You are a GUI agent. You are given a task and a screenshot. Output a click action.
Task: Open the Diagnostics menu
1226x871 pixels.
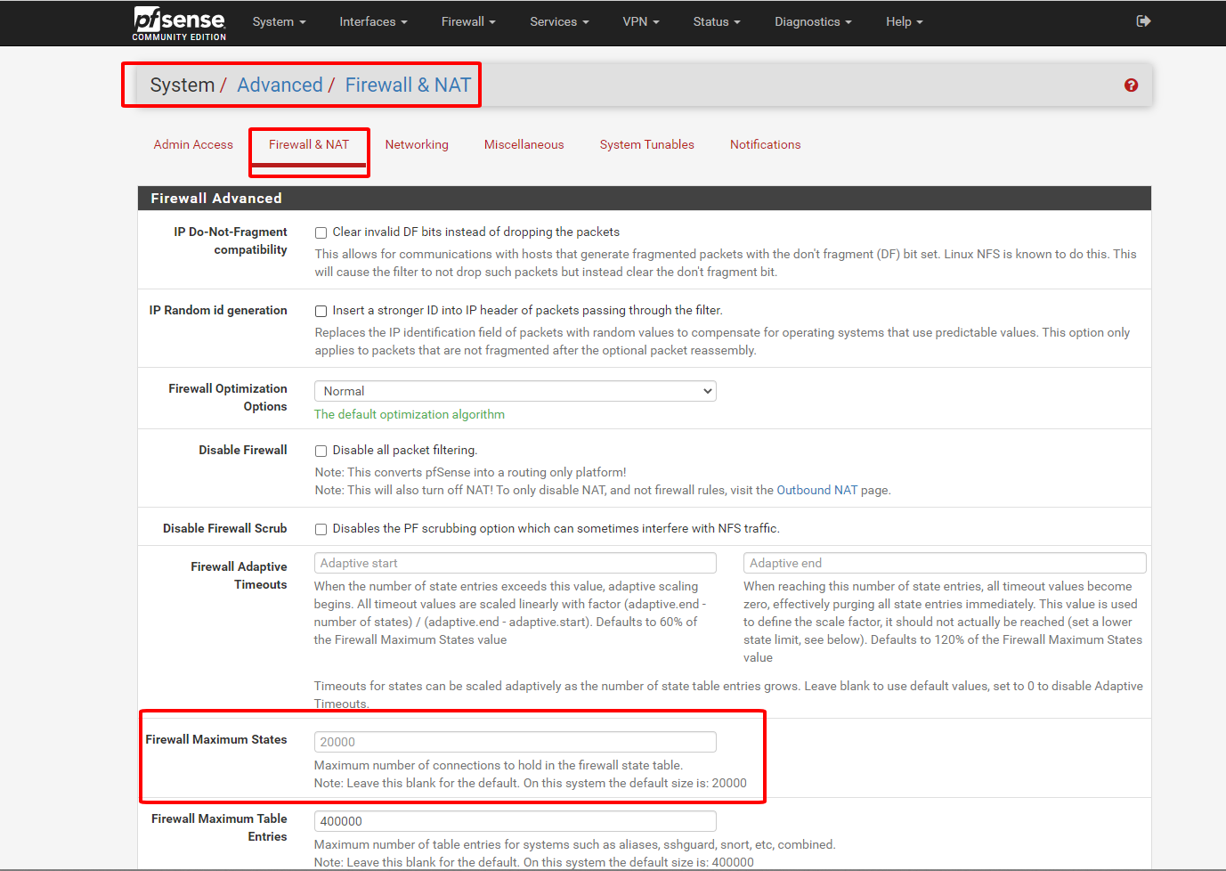point(813,21)
